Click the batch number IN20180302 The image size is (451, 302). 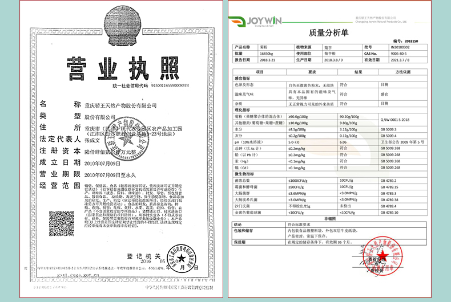(x=400, y=47)
